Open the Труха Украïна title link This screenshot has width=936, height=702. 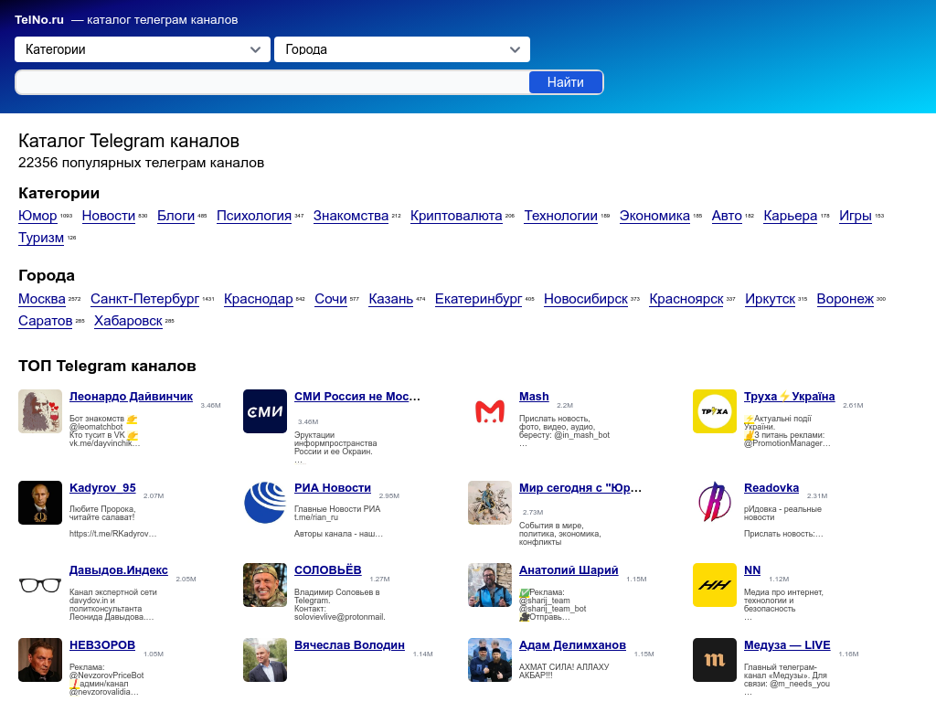click(789, 397)
